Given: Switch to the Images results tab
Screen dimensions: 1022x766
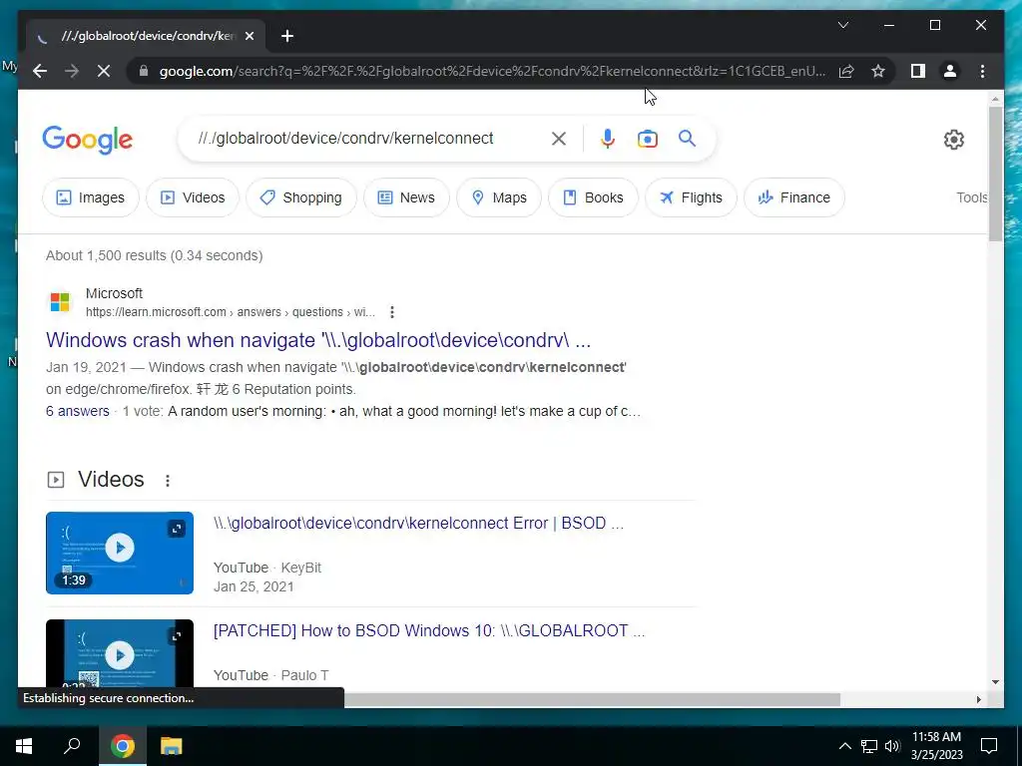Looking at the screenshot, I should point(91,197).
